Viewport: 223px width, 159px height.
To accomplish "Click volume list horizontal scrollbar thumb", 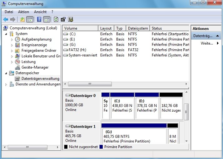I will pyautogui.click(x=90, y=84).
